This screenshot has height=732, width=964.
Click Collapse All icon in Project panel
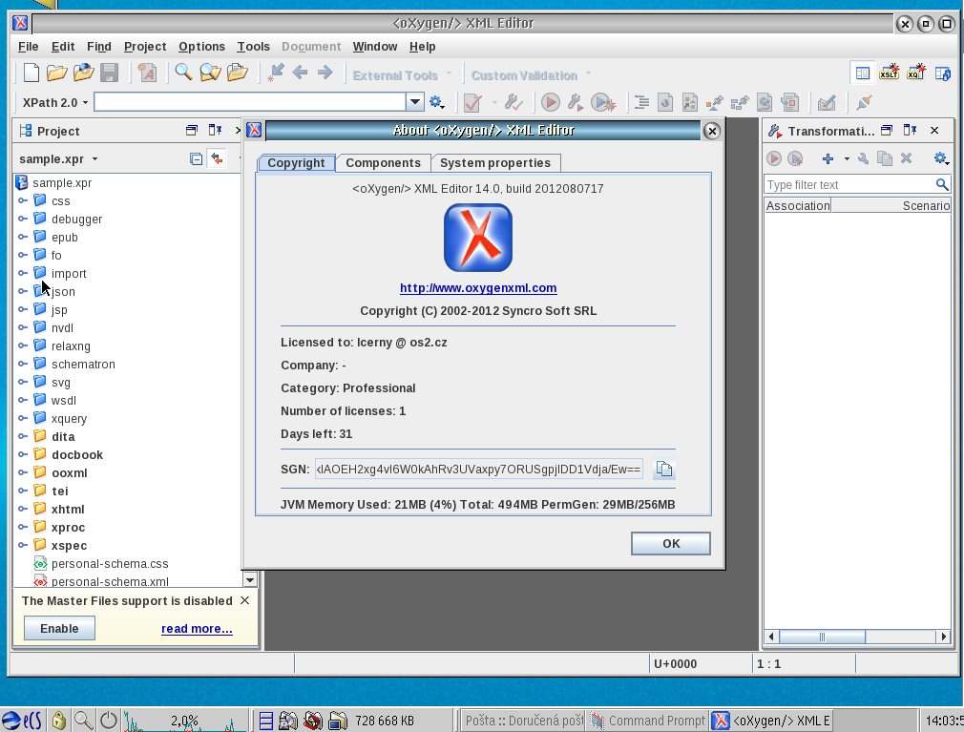click(196, 159)
